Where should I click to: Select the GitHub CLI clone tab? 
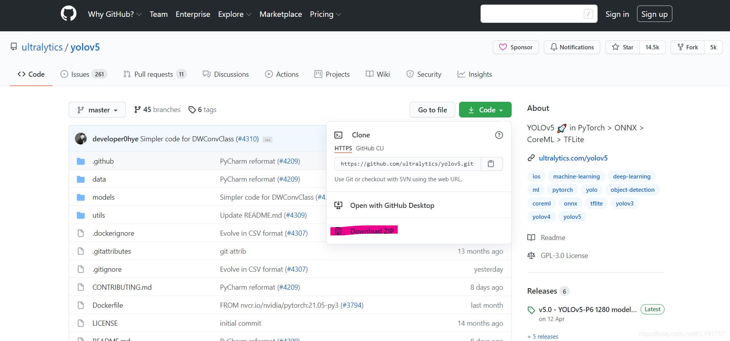click(370, 148)
